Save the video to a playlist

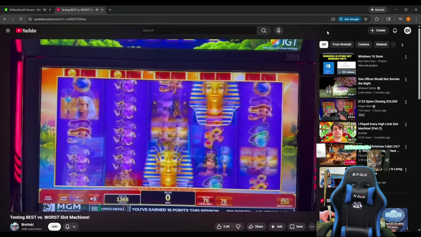pos(296,226)
